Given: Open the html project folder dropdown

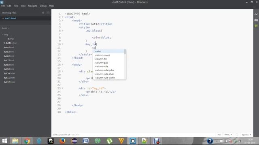Looking at the screenshot, I should pos(5,28).
